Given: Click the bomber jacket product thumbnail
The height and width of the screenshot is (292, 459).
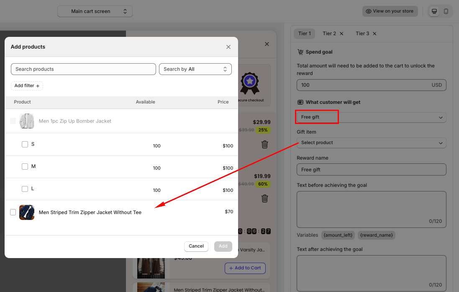Looking at the screenshot, I should pos(27,121).
